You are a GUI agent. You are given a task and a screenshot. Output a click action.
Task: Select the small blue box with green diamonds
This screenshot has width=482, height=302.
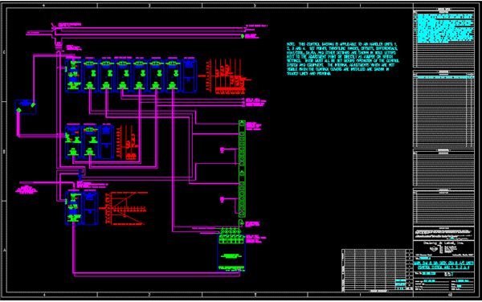point(26,107)
